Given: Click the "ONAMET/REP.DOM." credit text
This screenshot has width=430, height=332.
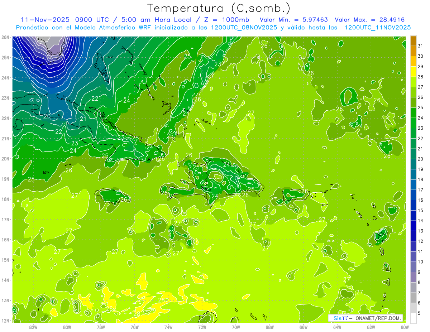Looking at the screenshot, I should pyautogui.click(x=378, y=318).
